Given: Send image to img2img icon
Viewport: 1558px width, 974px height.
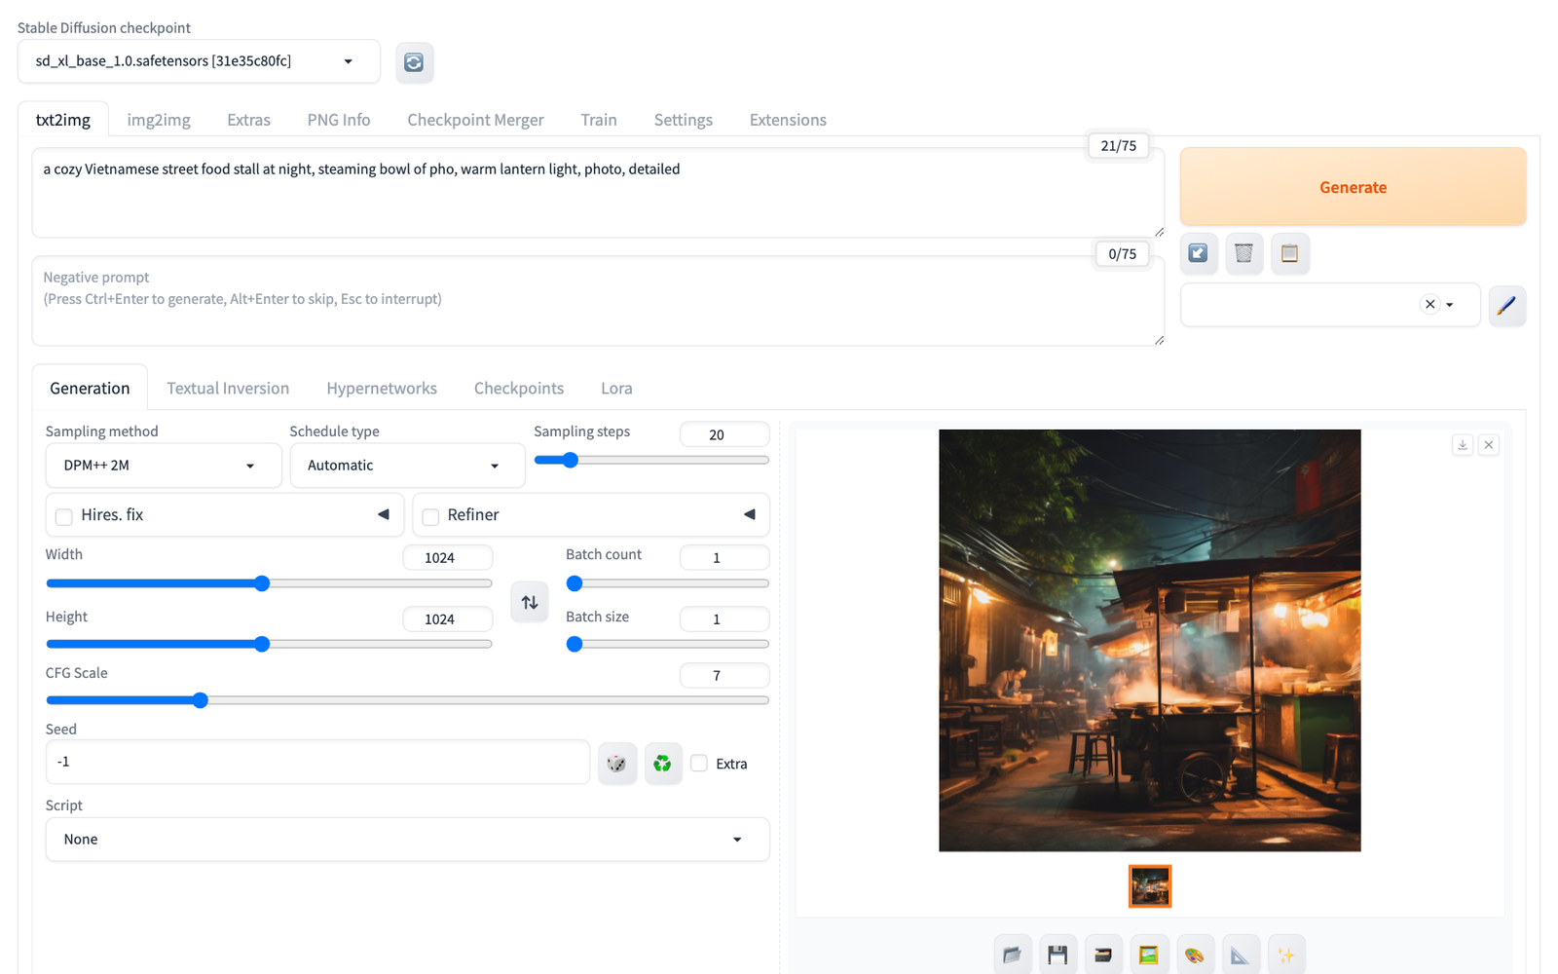Looking at the screenshot, I should click(1149, 955).
